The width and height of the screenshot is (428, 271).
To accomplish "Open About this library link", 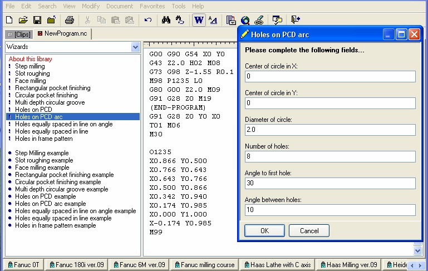I will pyautogui.click(x=31, y=59).
